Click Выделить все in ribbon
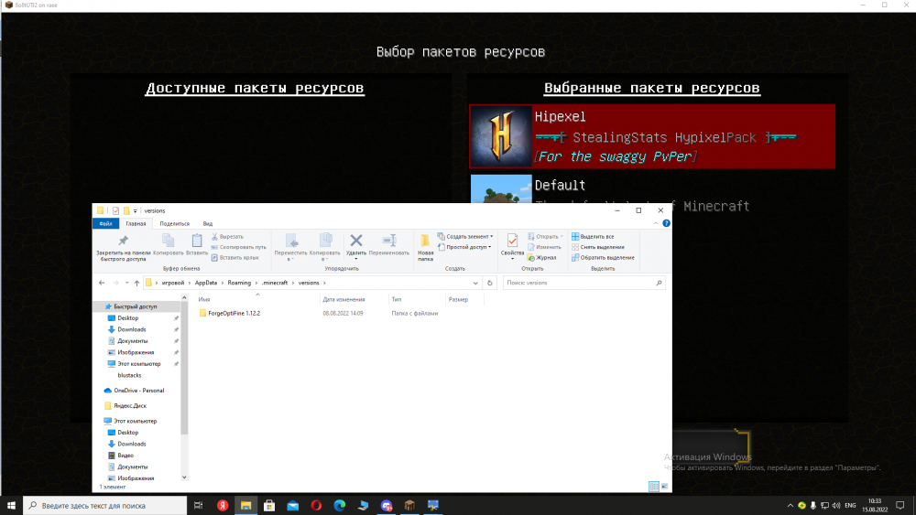This screenshot has height=515, width=916. 593,237
